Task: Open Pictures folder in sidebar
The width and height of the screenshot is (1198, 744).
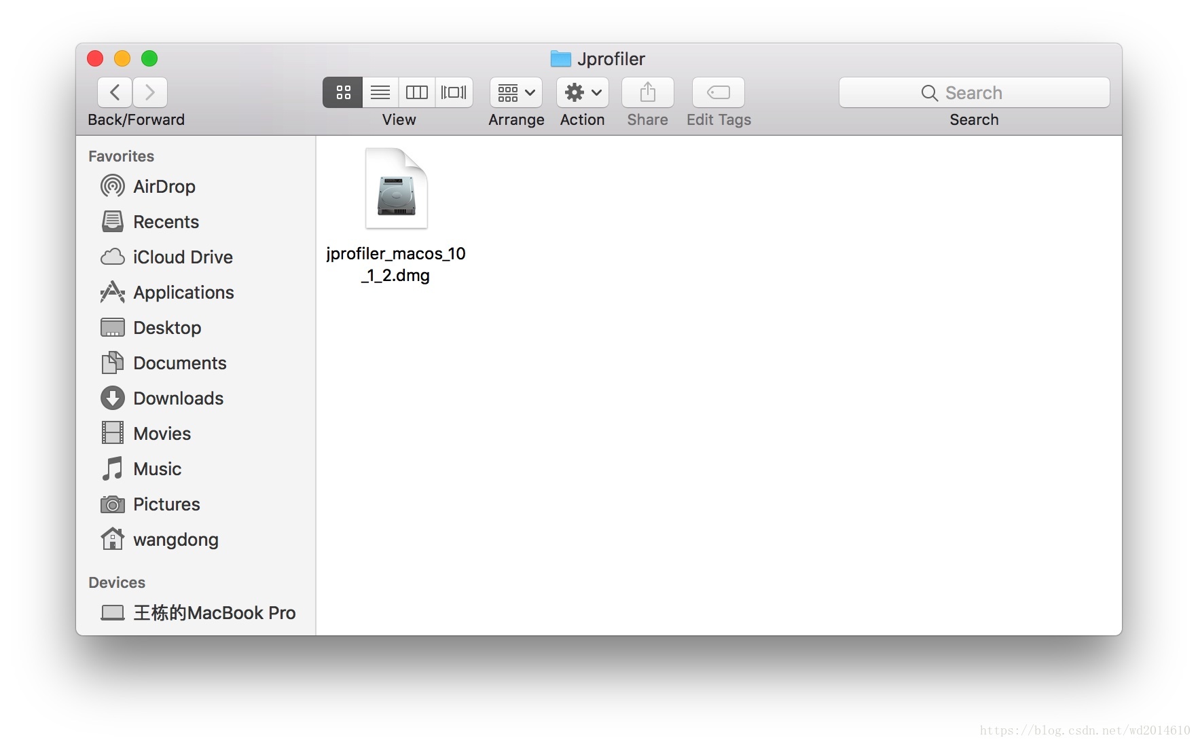Action: coord(196,504)
